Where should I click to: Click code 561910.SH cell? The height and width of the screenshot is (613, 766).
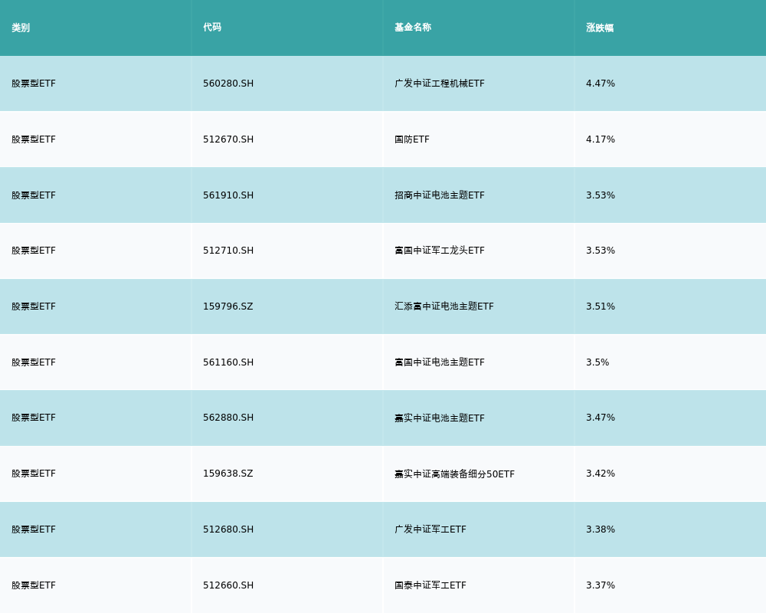[x=228, y=195]
